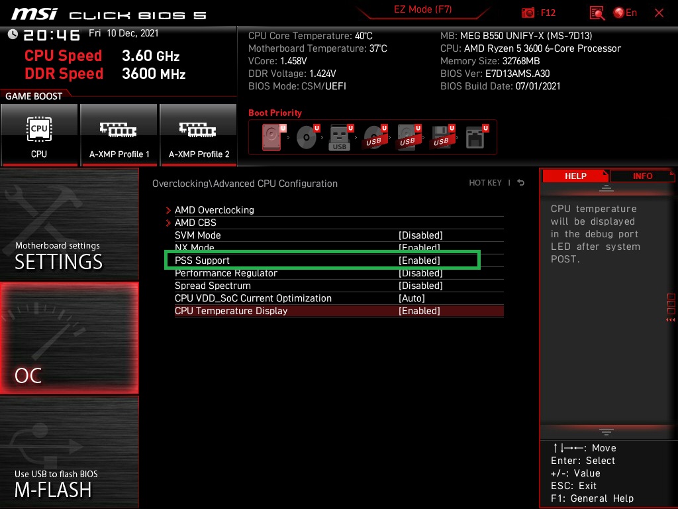Click the Overclocking\Advanced CPU Configuration breadcrumb
Screen dimensions: 678x509
point(245,184)
